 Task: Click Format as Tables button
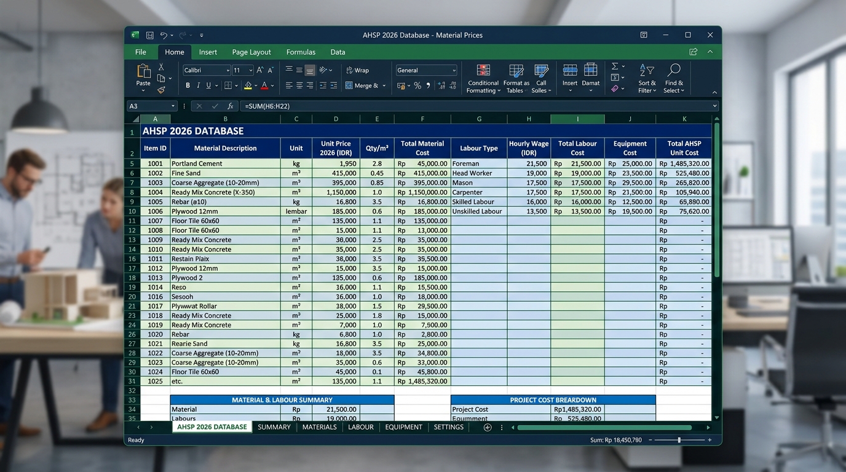click(x=516, y=79)
